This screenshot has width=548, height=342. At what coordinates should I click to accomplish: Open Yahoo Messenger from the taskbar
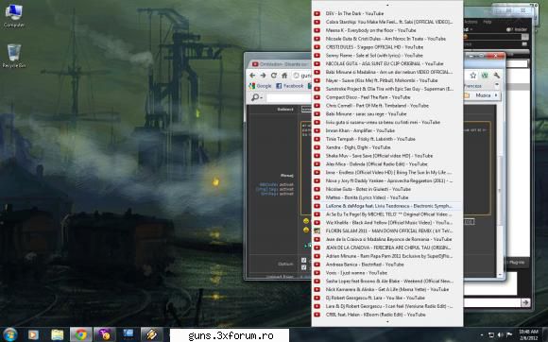tap(104, 335)
